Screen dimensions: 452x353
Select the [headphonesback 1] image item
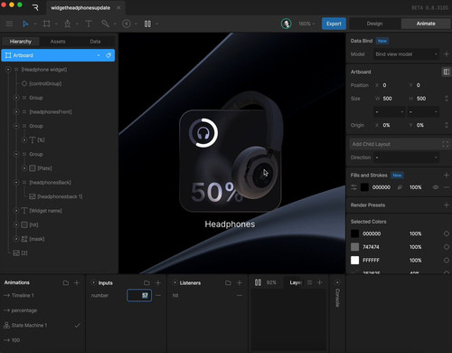60,196
